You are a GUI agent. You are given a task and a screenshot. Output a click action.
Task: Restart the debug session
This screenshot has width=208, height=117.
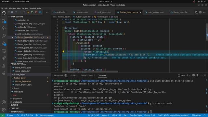point(32,12)
